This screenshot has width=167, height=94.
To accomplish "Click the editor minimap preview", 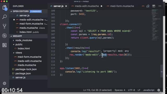I will (156, 25).
